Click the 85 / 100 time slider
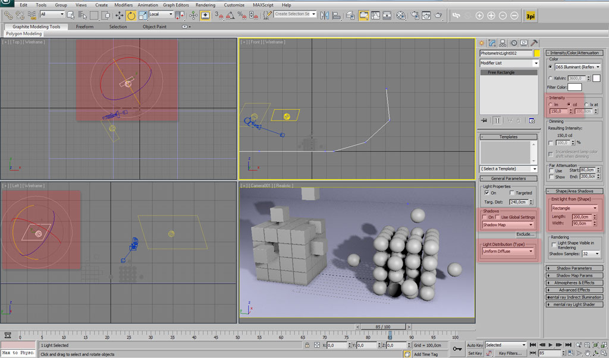The image size is (609, 358). click(383, 327)
